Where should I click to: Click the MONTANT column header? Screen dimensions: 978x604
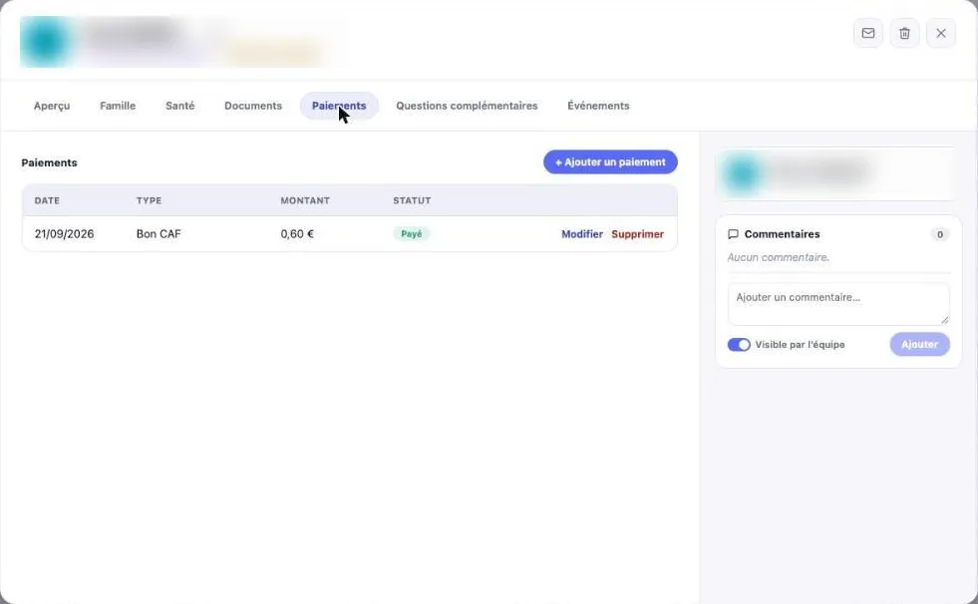pos(305,200)
